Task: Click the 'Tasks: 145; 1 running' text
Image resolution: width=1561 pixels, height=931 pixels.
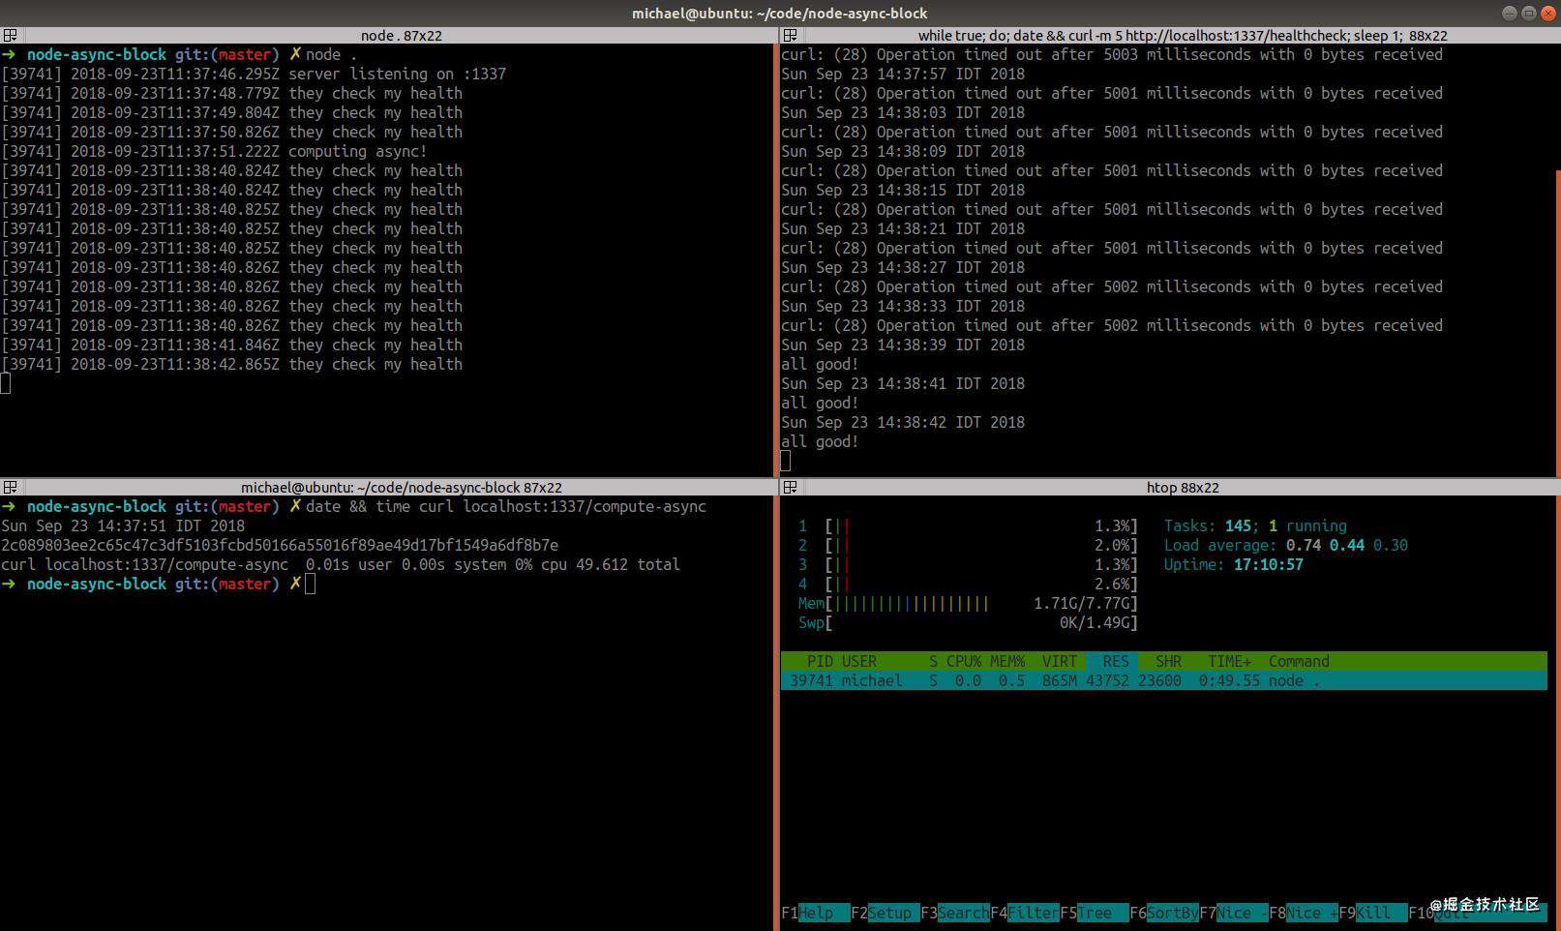Action: click(1255, 526)
